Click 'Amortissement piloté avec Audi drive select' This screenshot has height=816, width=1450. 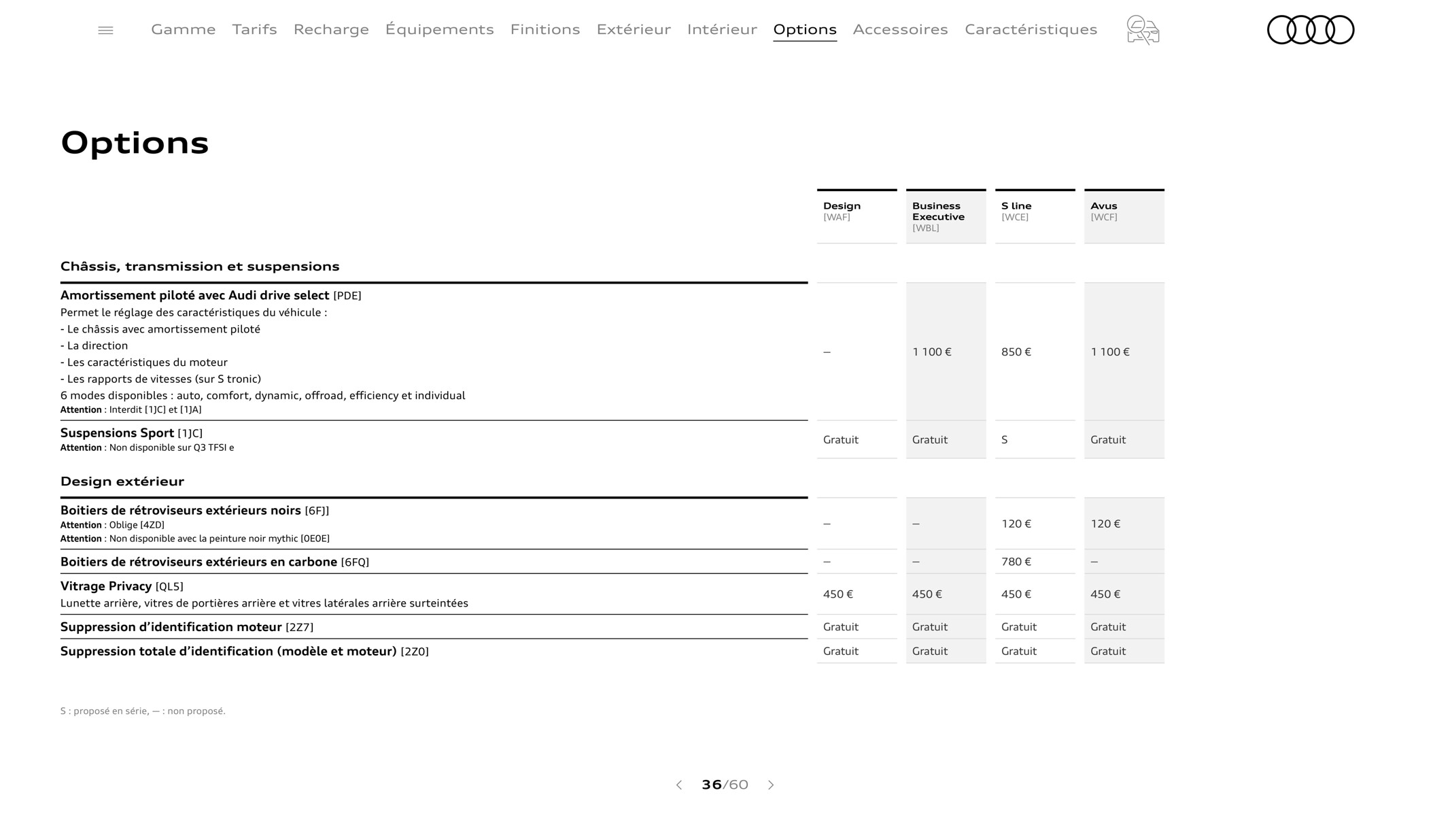pos(195,295)
